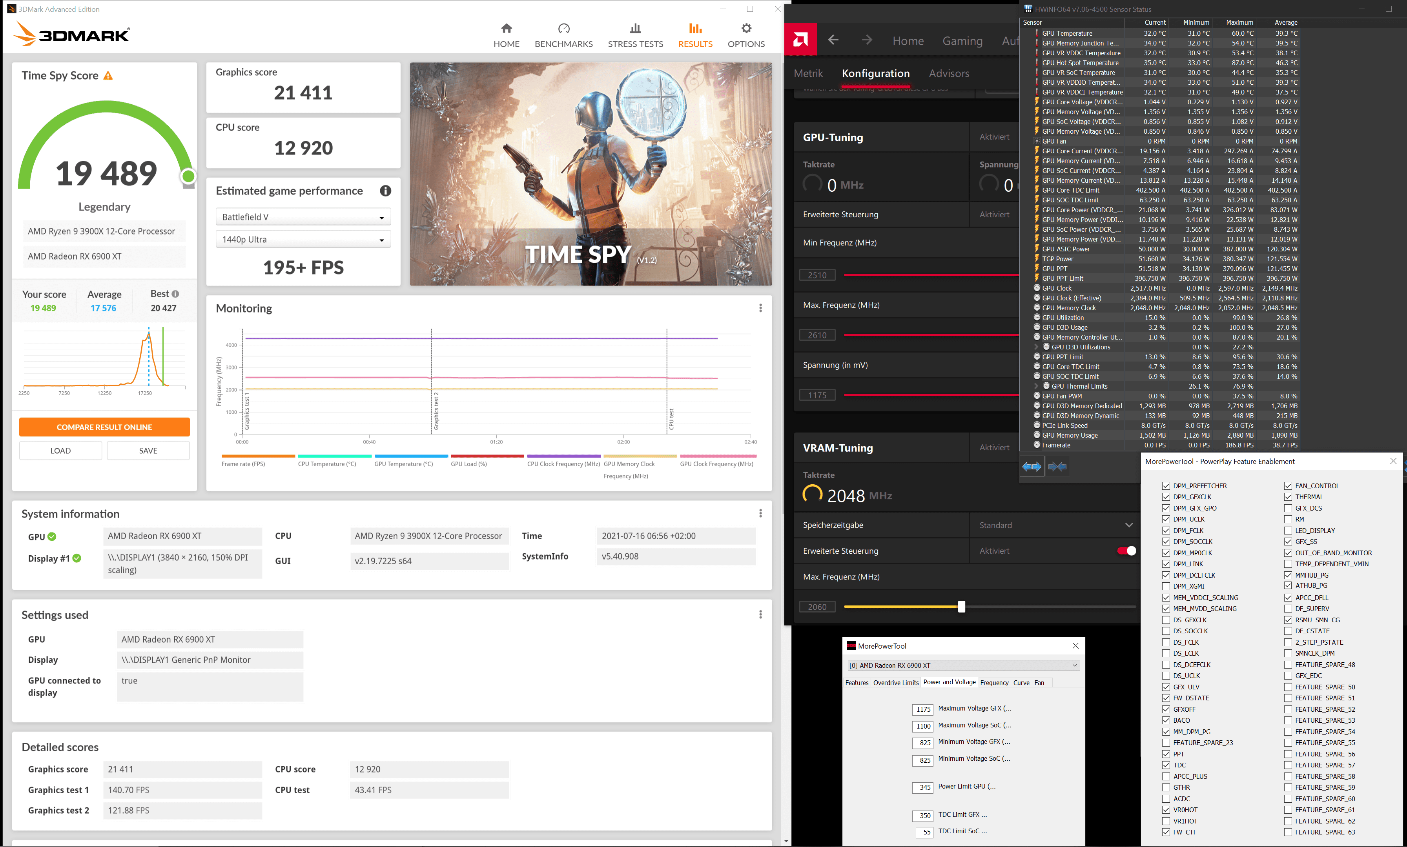Uncheck the FAN_CONTROL feature
The width and height of the screenshot is (1407, 847).
click(x=1288, y=486)
